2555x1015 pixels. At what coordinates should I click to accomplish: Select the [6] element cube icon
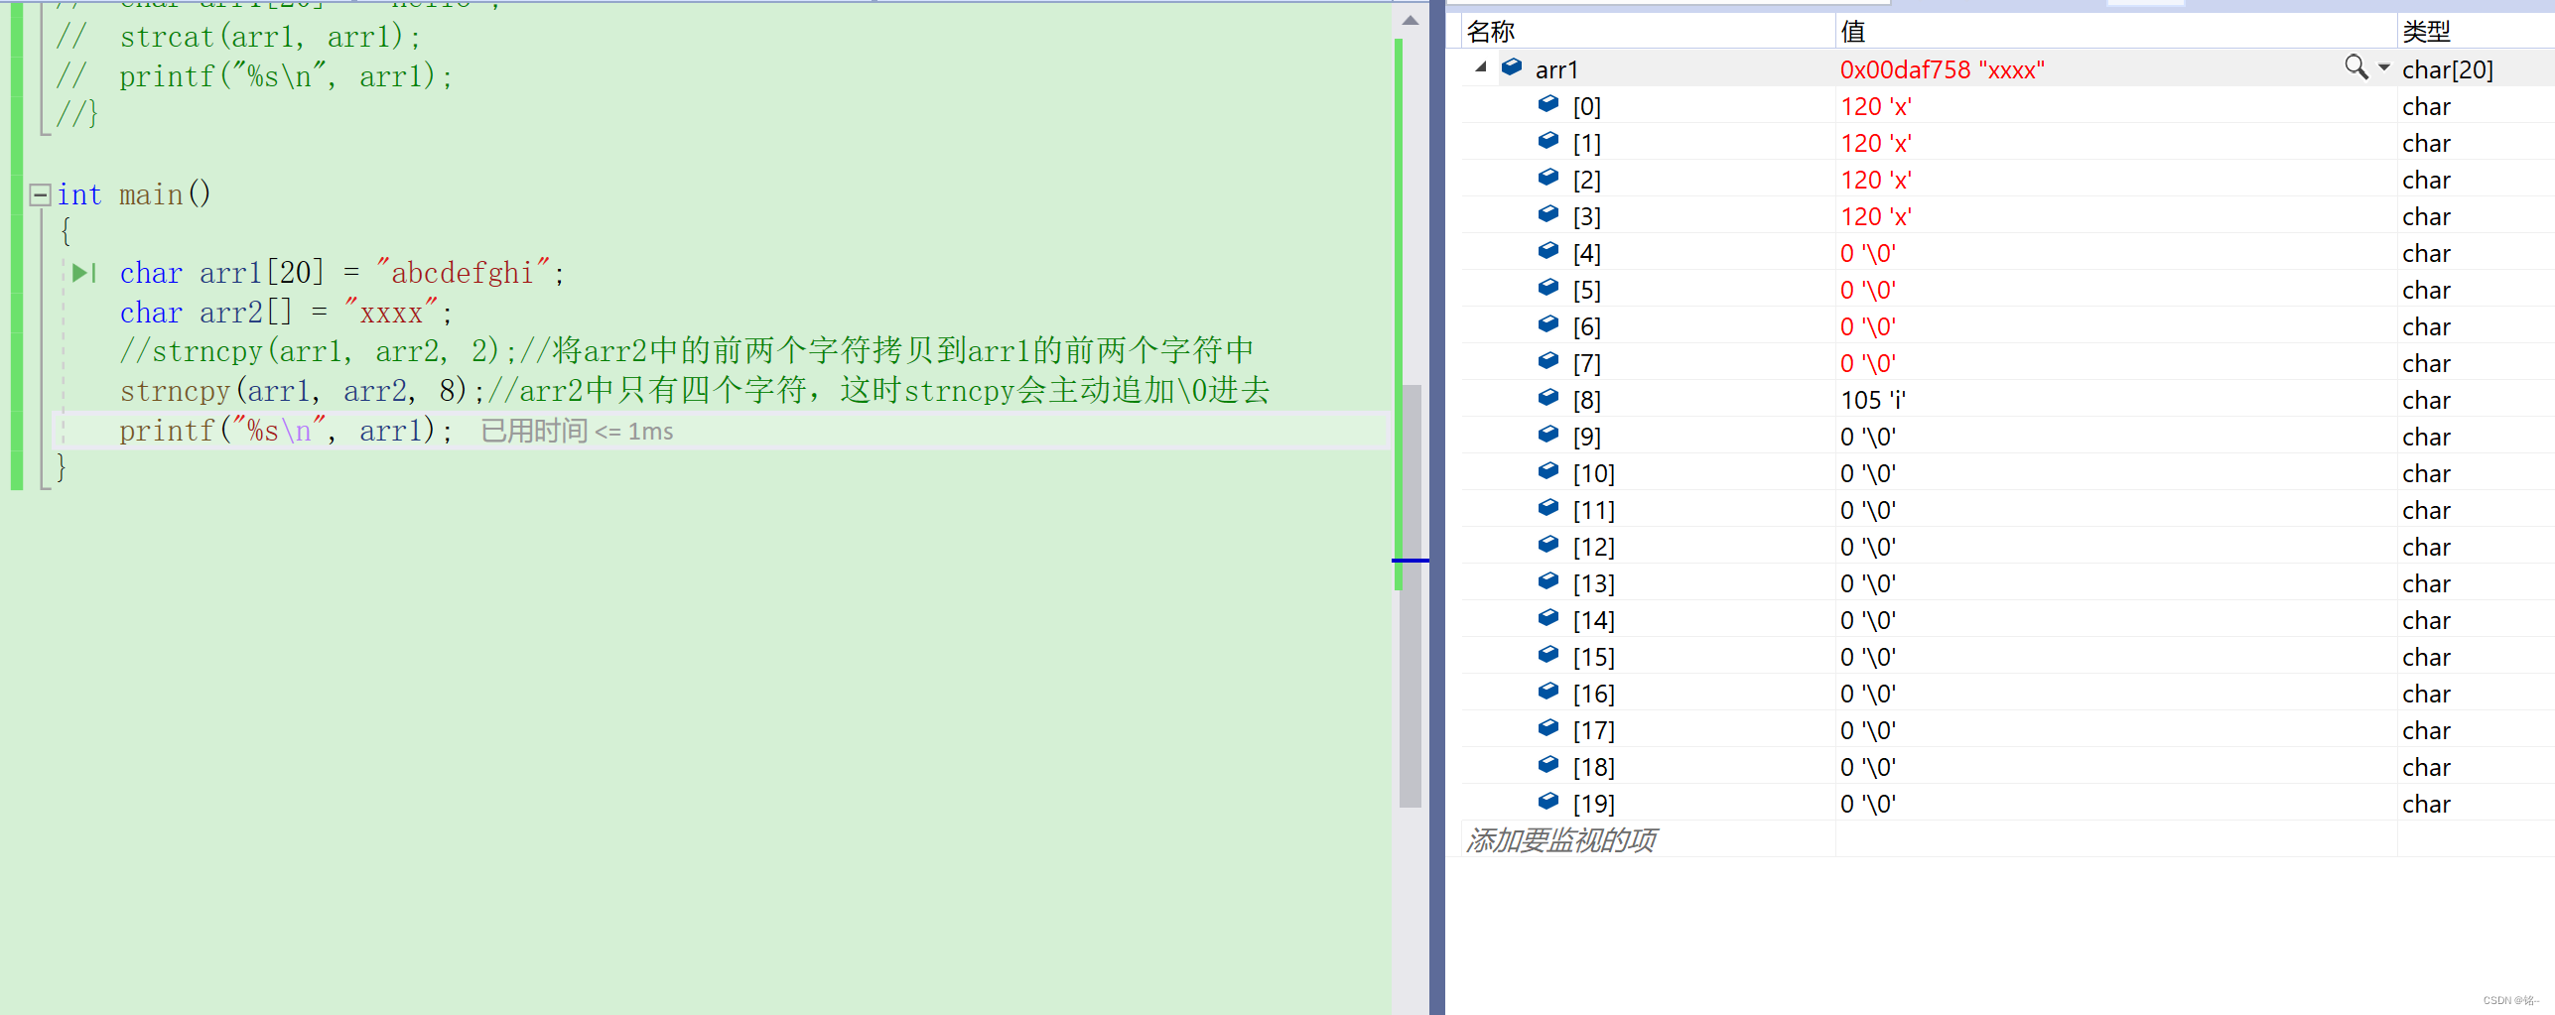click(1548, 324)
